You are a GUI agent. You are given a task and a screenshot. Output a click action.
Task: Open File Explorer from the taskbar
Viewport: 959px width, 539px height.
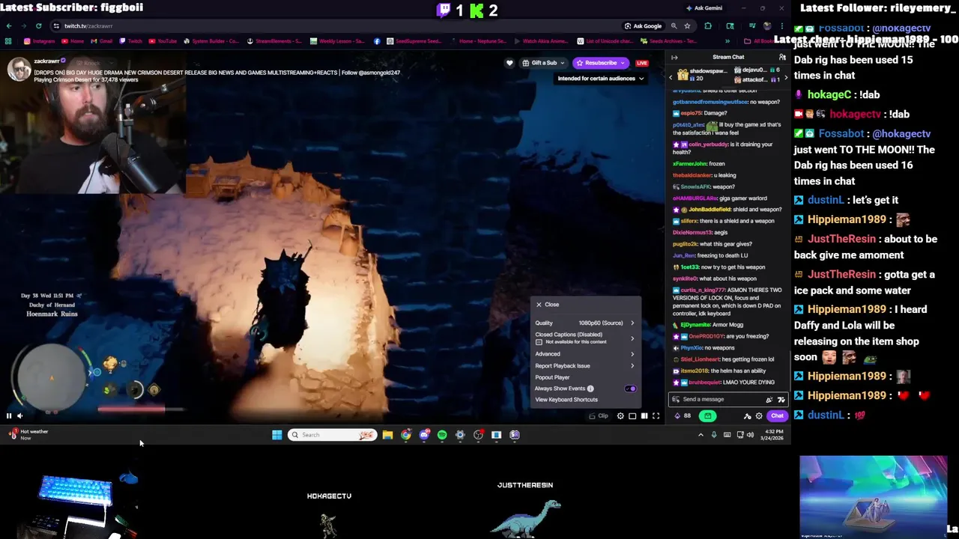click(x=387, y=435)
